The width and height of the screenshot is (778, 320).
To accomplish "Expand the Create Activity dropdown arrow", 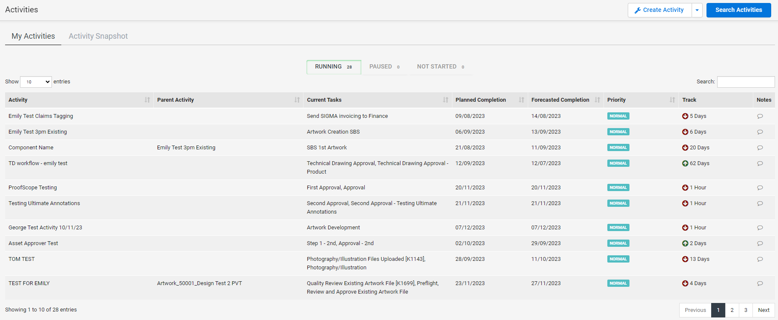I will tap(697, 10).
